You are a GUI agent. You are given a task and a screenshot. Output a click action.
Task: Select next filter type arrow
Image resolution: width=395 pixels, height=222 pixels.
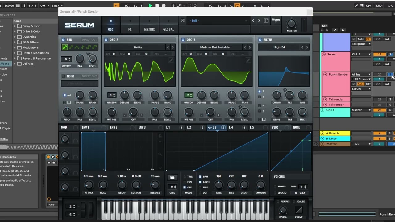(x=307, y=47)
